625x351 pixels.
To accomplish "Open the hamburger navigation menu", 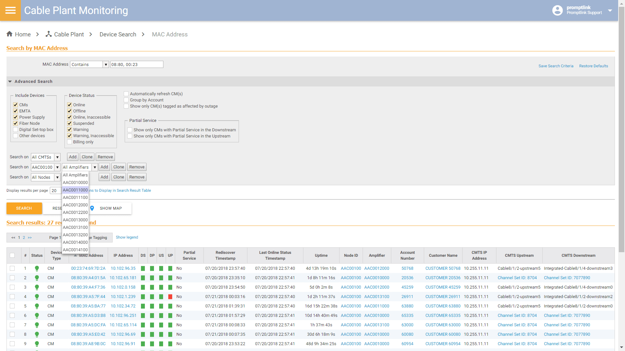I will 10,10.
